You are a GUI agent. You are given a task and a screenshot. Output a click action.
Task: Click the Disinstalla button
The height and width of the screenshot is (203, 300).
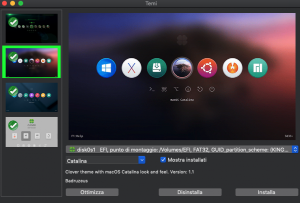190,192
